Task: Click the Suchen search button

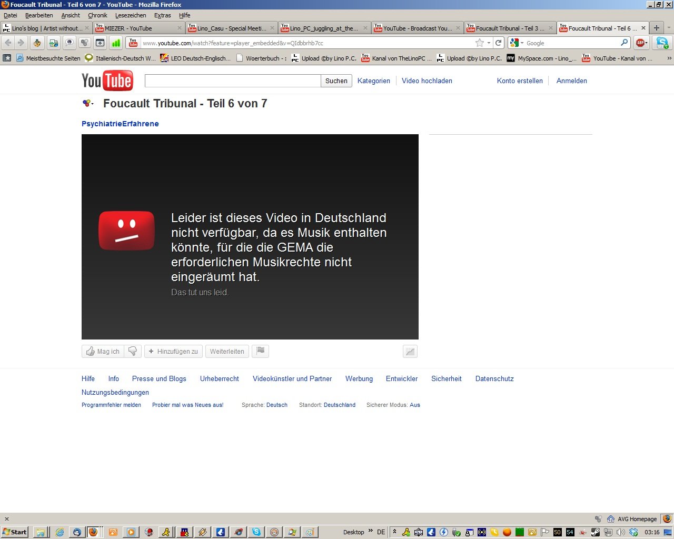Action: [x=336, y=81]
